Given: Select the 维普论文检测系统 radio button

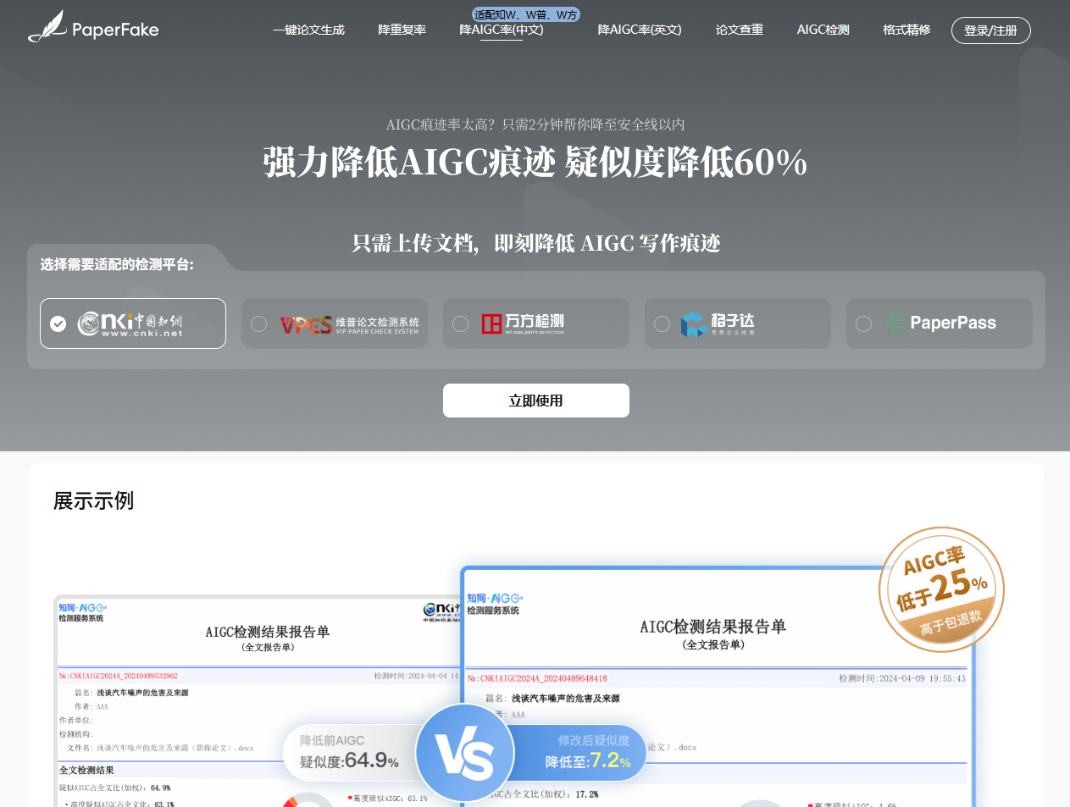Looking at the screenshot, I should 258,323.
